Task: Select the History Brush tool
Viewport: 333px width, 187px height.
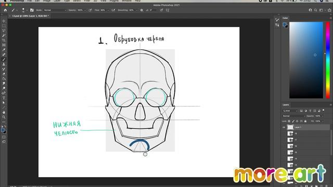Action: (x=4, y=69)
